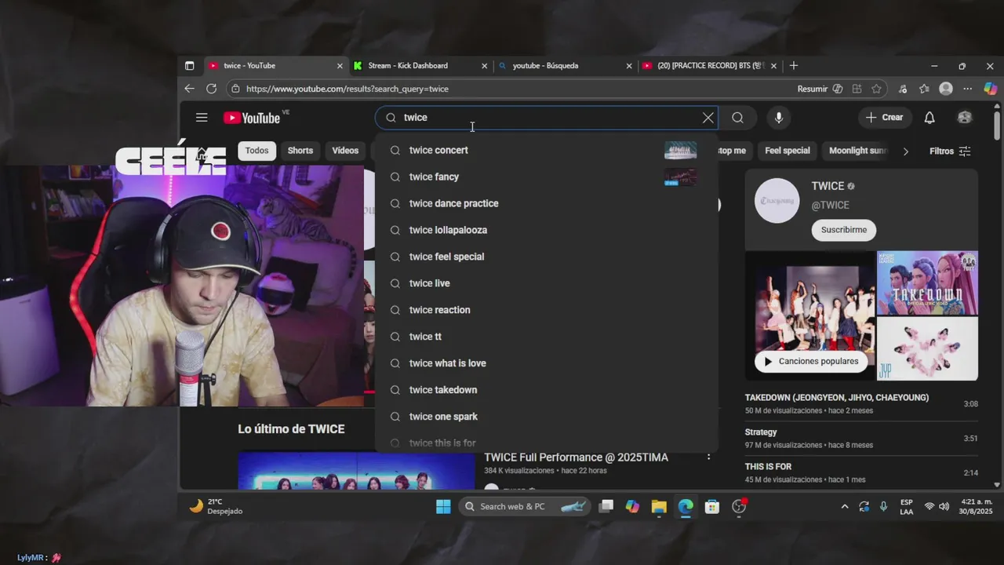Show more chips with the right chevron
The image size is (1004, 565).
[x=906, y=151]
